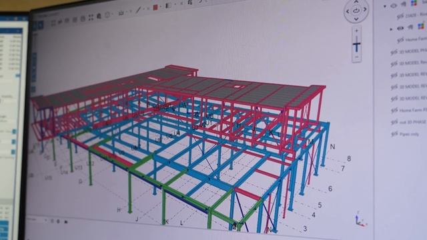
Task: Open the dropdown arrow beside the red swatch
Action: (x=161, y=7)
